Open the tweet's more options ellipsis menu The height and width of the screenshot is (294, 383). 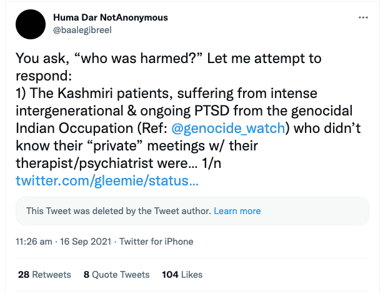[x=363, y=17]
